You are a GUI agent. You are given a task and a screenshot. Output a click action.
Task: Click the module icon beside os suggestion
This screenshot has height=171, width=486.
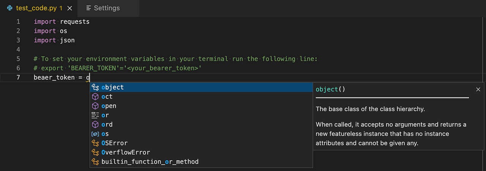[x=96, y=134]
